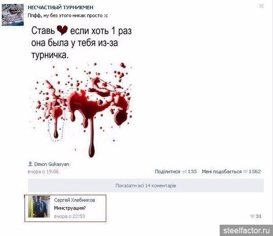Screen dimensions: 273x236
Task: Click the 'Мені подобається' like link
Action: (x=221, y=171)
